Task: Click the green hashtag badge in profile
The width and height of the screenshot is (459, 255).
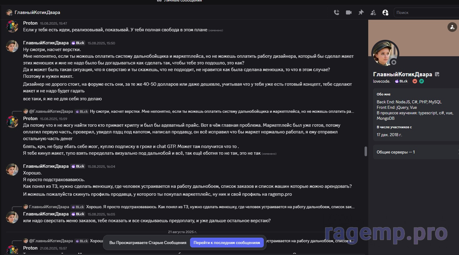Action: tap(422, 81)
